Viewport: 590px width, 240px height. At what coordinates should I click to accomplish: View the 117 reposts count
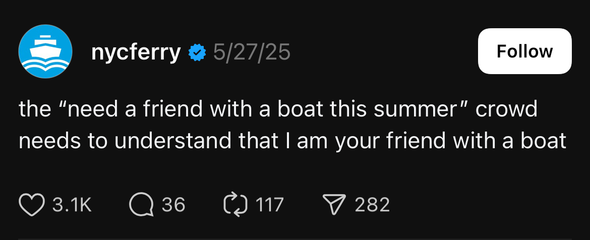269,205
